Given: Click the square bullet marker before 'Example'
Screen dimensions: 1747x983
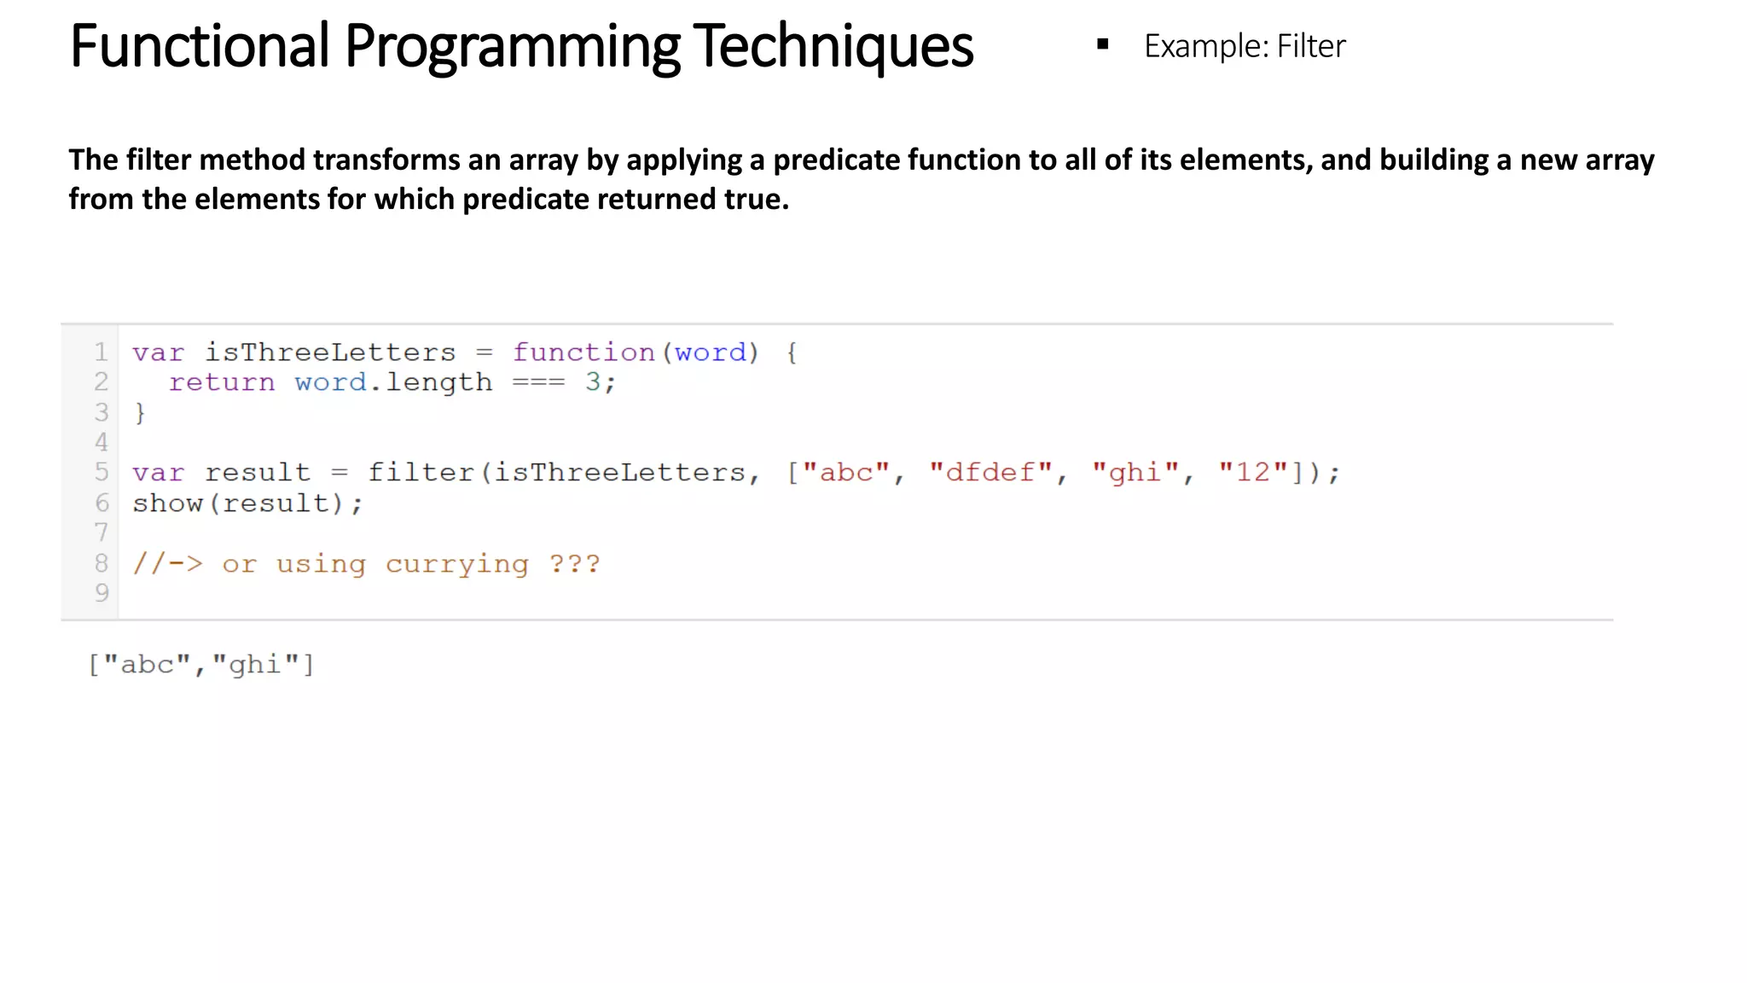Looking at the screenshot, I should pyautogui.click(x=1102, y=44).
